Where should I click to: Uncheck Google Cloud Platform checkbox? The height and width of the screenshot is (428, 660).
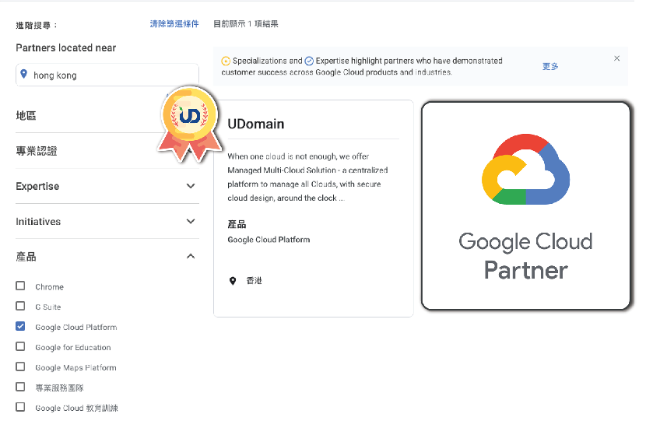pyautogui.click(x=20, y=326)
